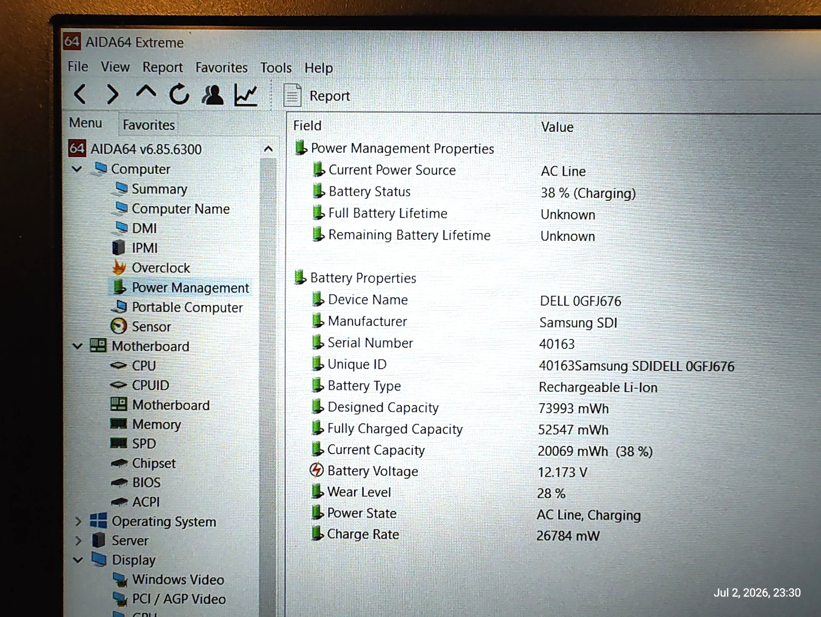The height and width of the screenshot is (617, 821).
Task: Click the Chipset icon in tree
Action: [120, 463]
